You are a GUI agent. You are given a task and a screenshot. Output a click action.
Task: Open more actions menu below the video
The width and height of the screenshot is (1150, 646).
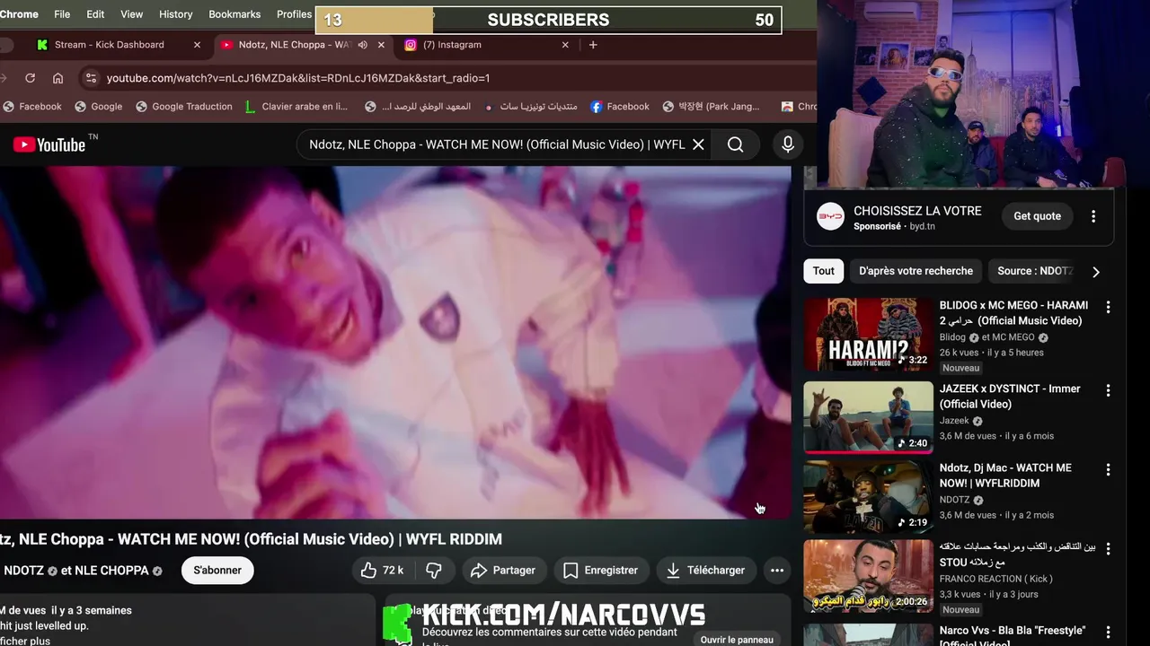tap(777, 570)
